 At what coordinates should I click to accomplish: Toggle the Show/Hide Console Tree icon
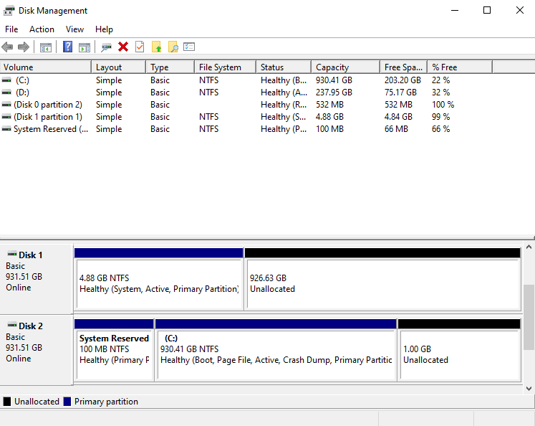pos(46,47)
